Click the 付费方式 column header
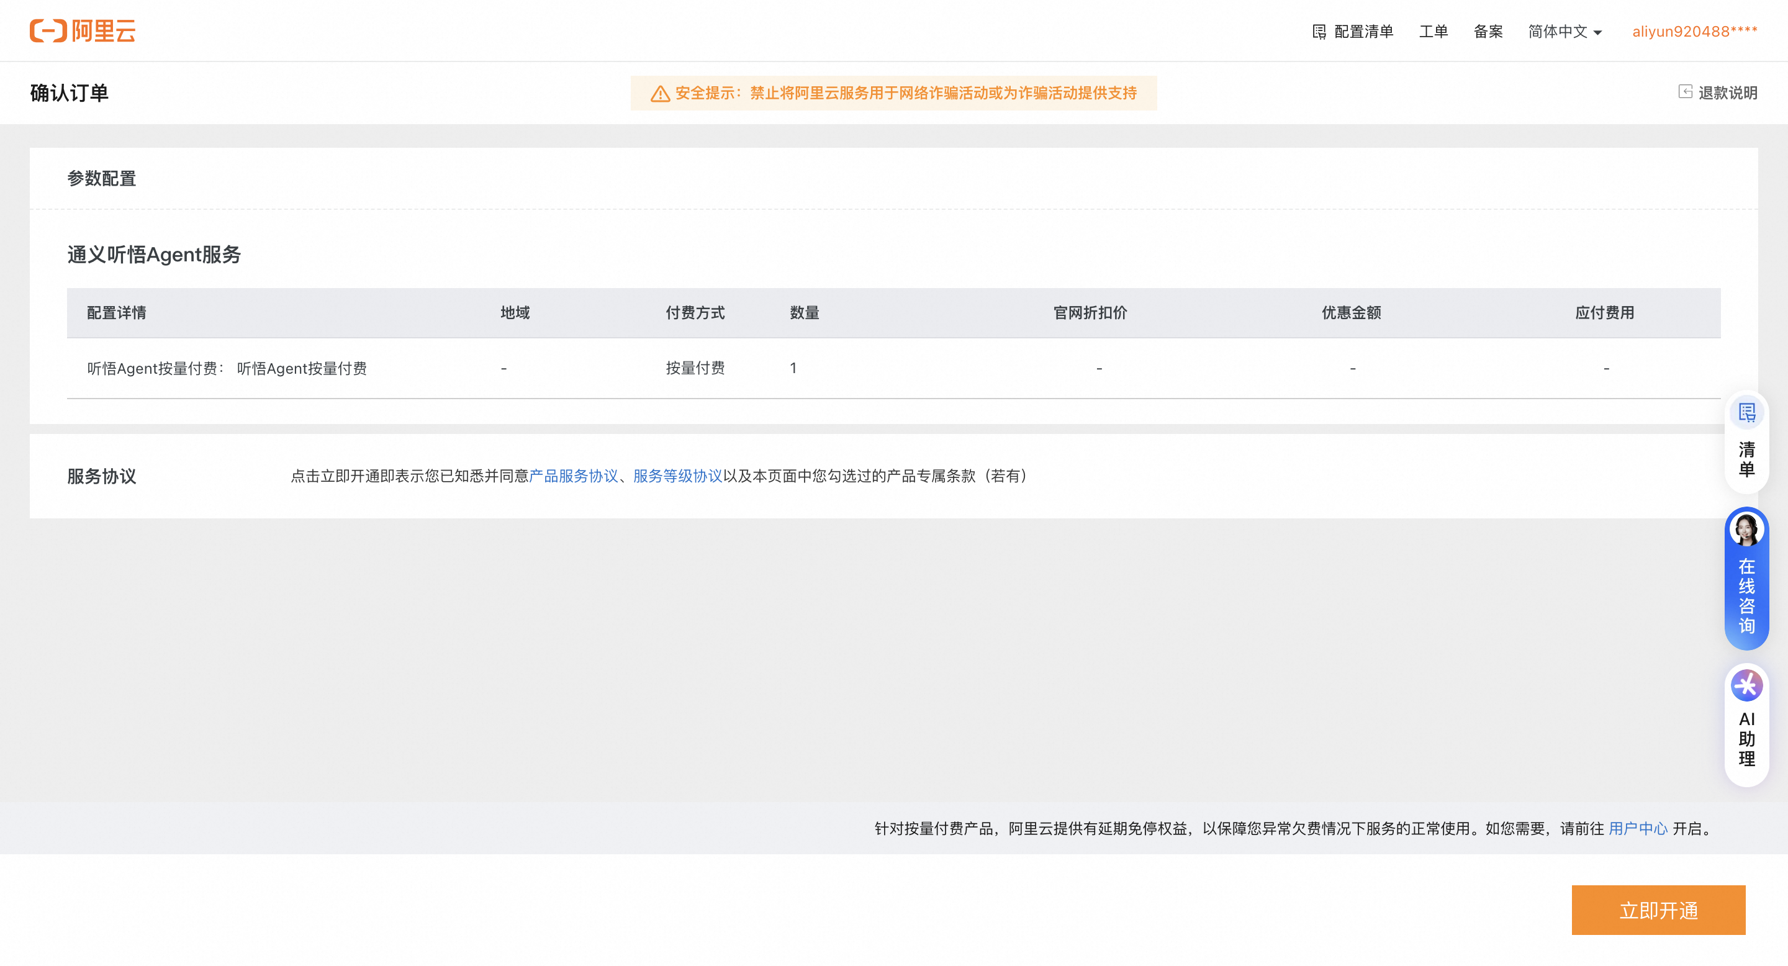The image size is (1788, 966). [695, 313]
